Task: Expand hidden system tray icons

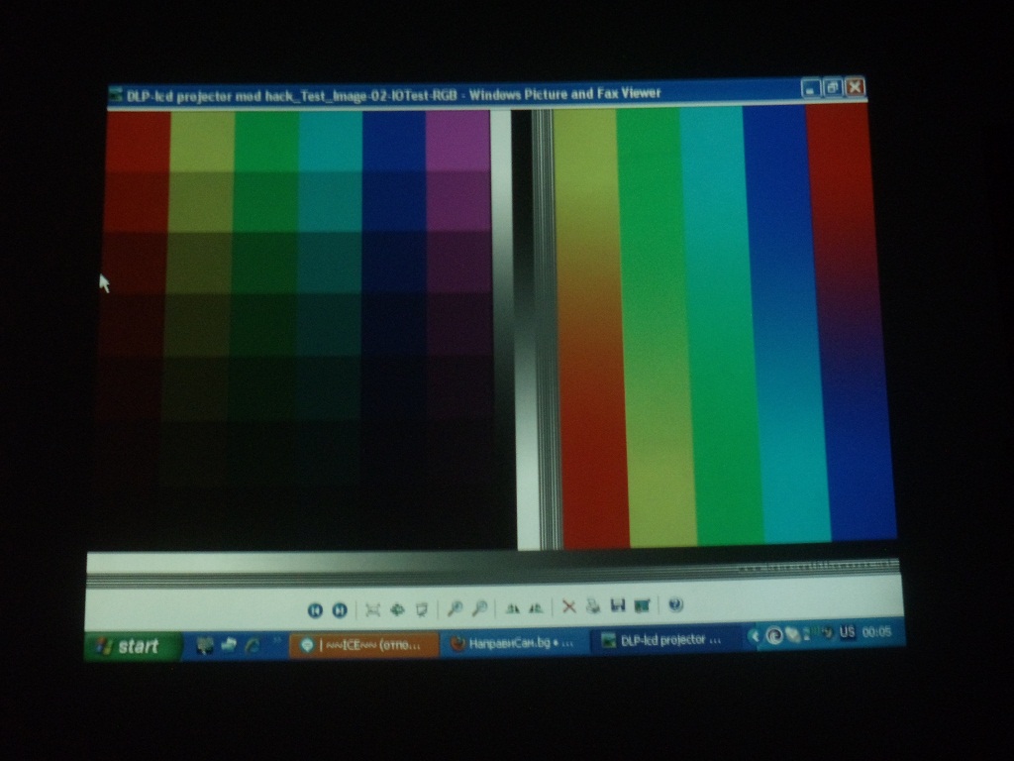Action: point(755,635)
